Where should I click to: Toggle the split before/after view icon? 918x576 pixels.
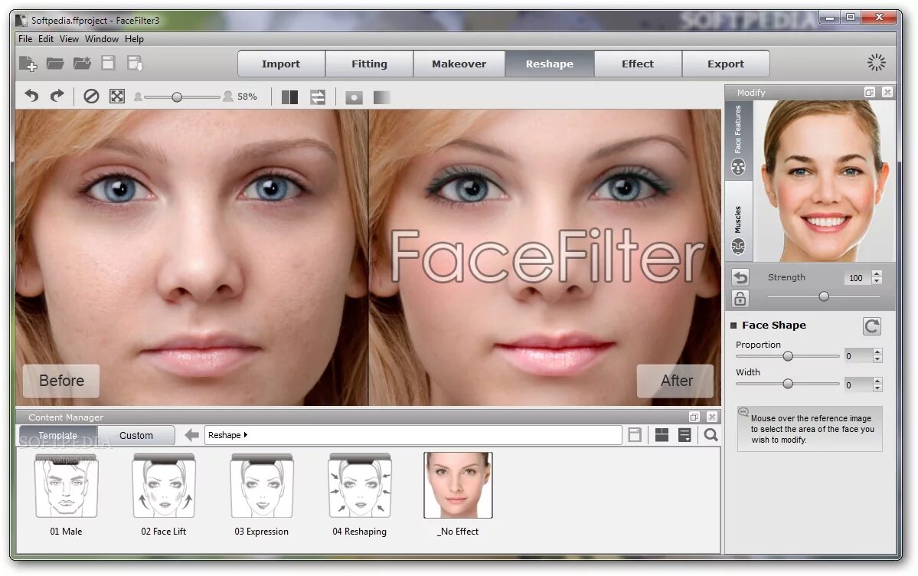290,97
